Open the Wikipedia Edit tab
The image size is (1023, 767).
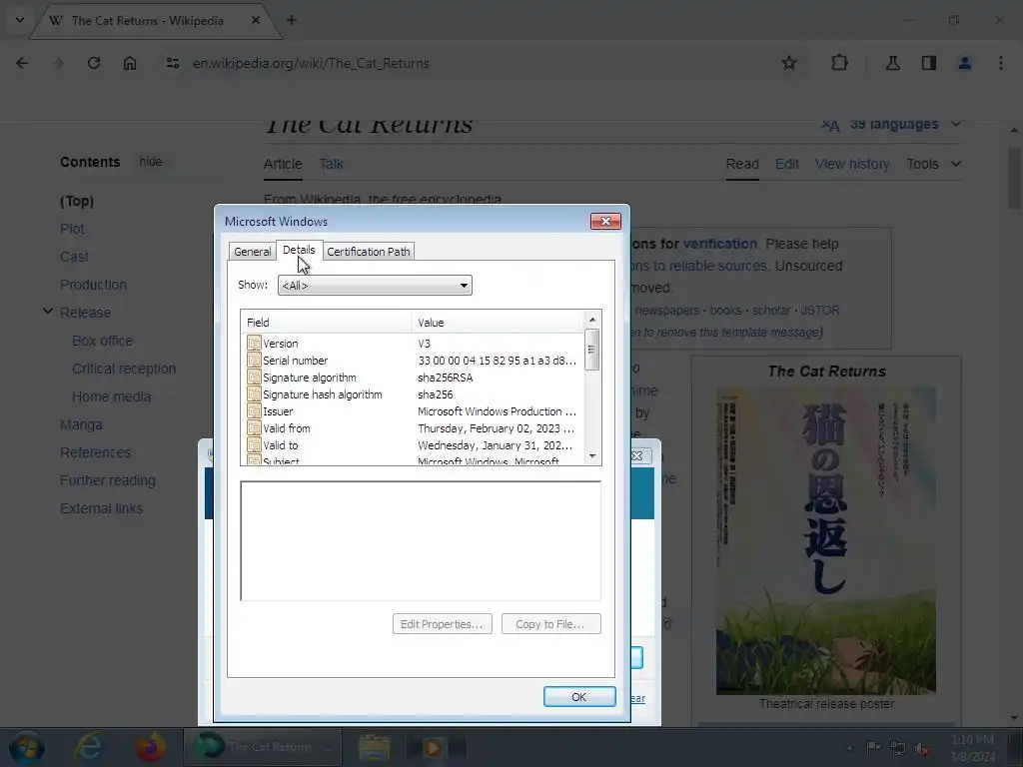point(787,165)
